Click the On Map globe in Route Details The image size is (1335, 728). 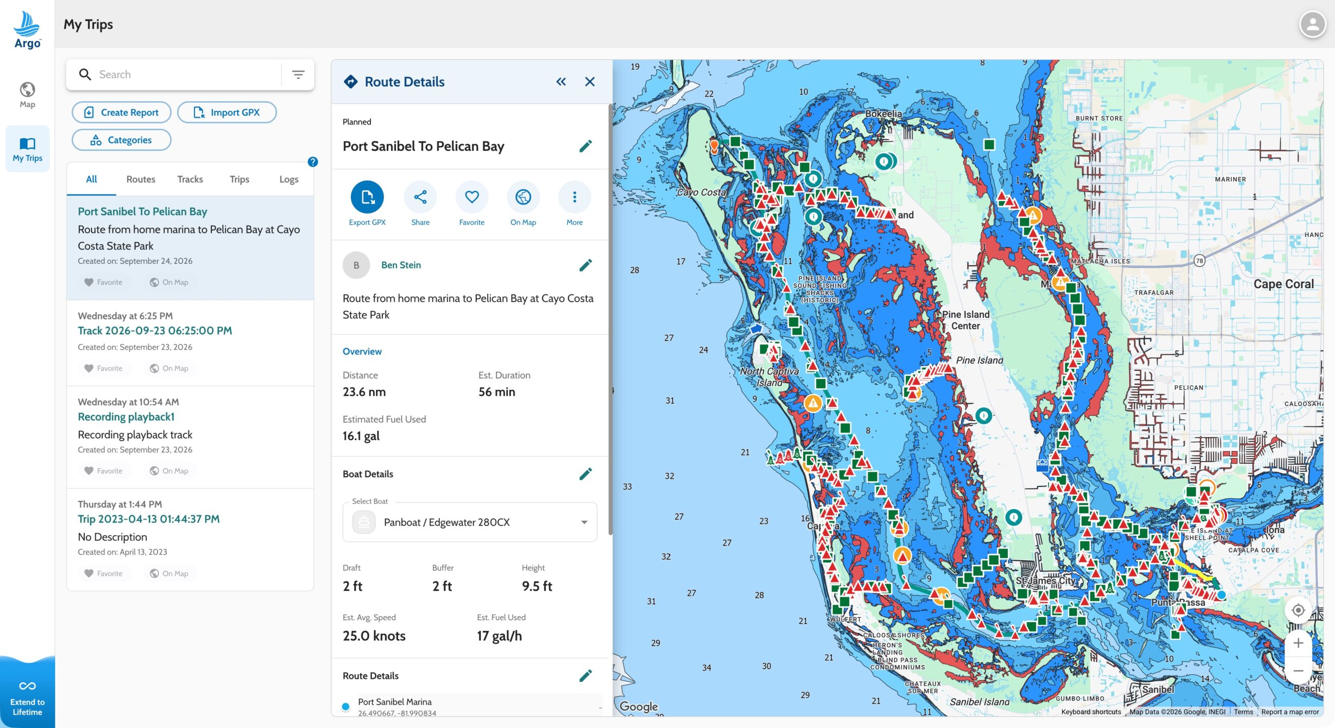point(523,198)
